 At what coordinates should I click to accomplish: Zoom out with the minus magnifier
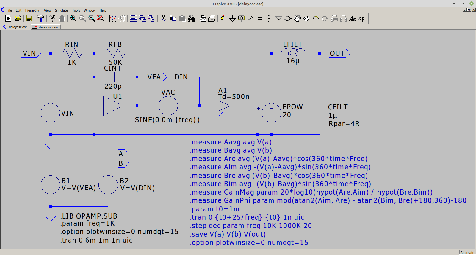[x=92, y=18]
